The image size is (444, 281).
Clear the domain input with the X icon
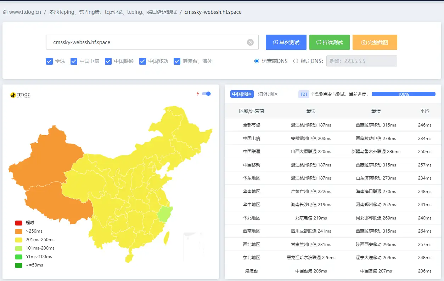[x=250, y=42]
